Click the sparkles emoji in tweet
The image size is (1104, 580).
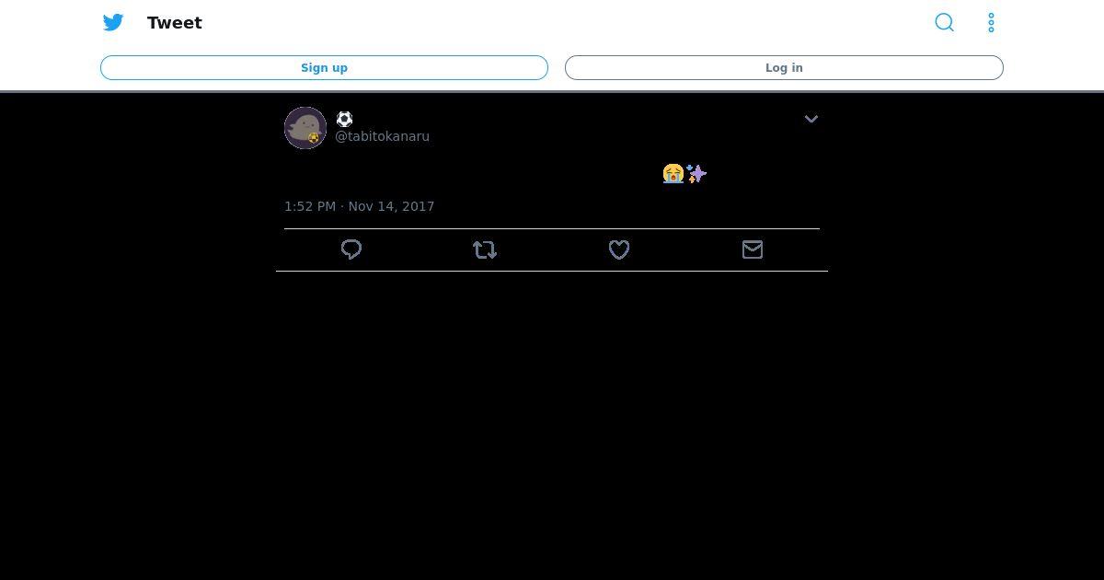[x=696, y=173]
